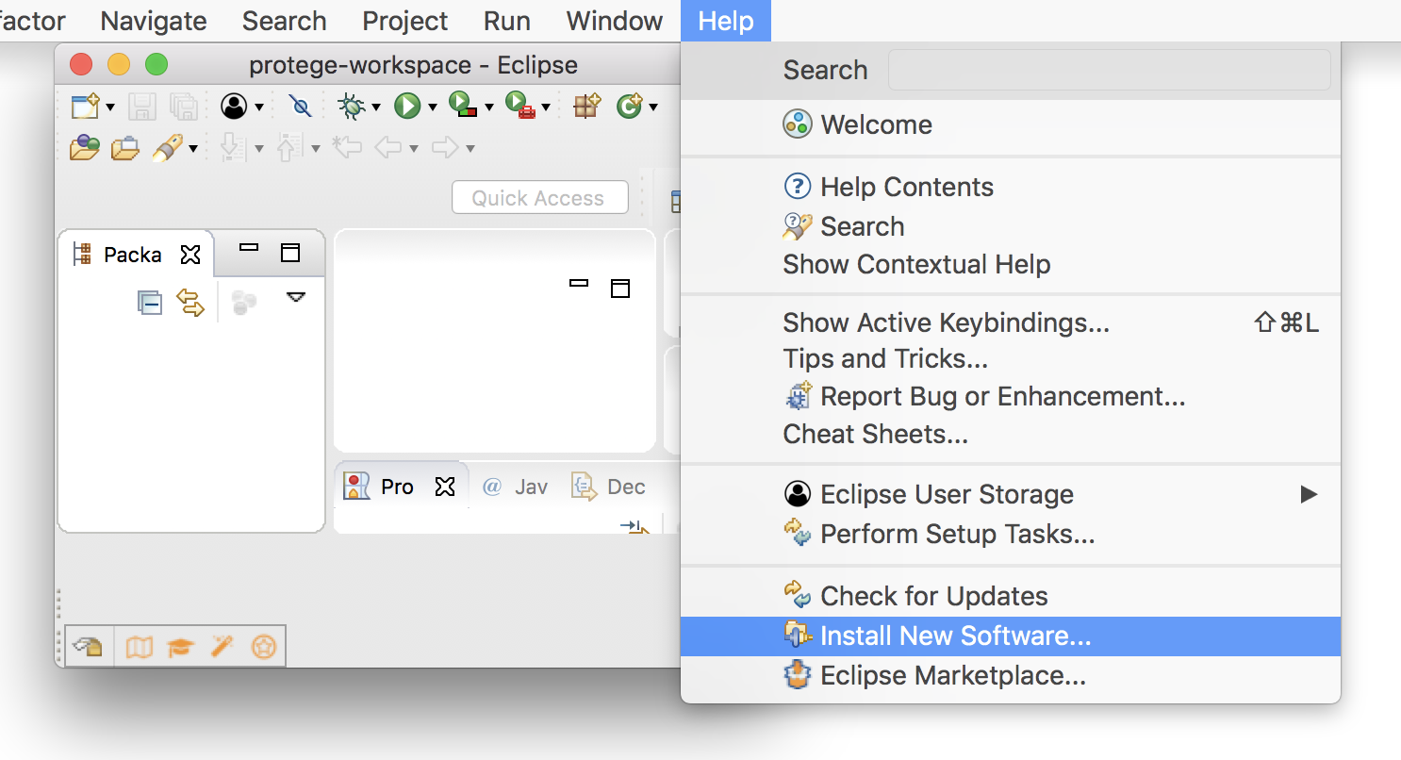Open the Run configurations dropdown arrow
The height and width of the screenshot is (760, 1401).
[432, 107]
